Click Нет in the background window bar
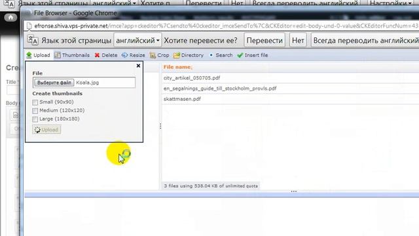419x236 pixels. point(237,3)
